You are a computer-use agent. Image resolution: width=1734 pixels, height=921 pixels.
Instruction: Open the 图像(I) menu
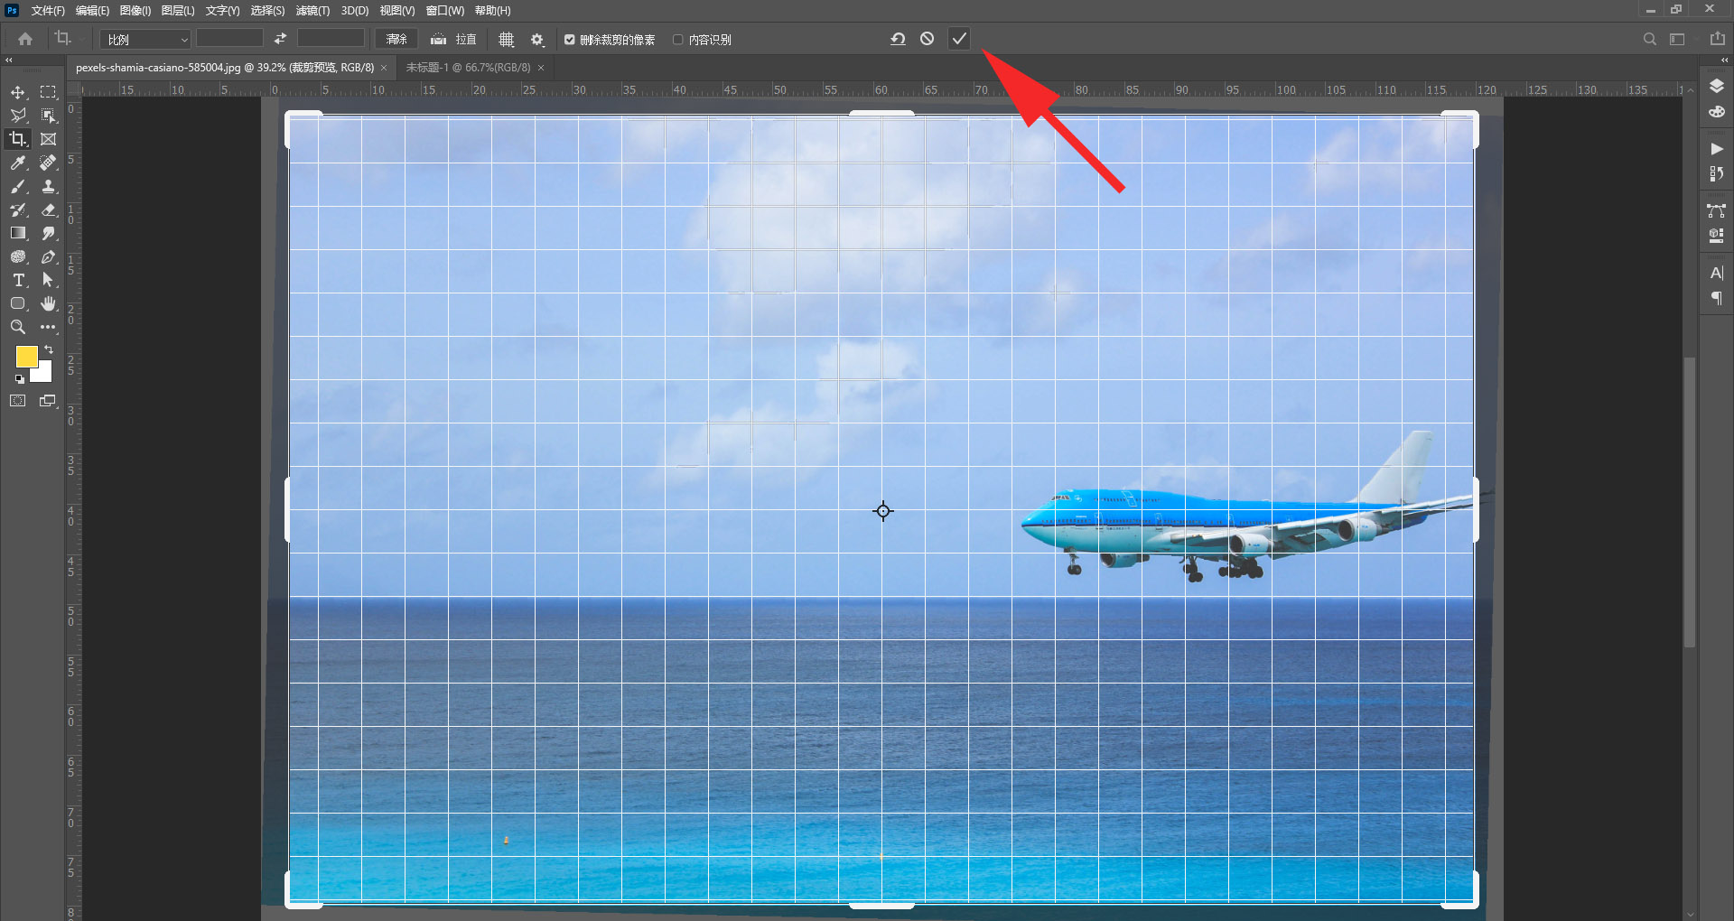click(135, 11)
